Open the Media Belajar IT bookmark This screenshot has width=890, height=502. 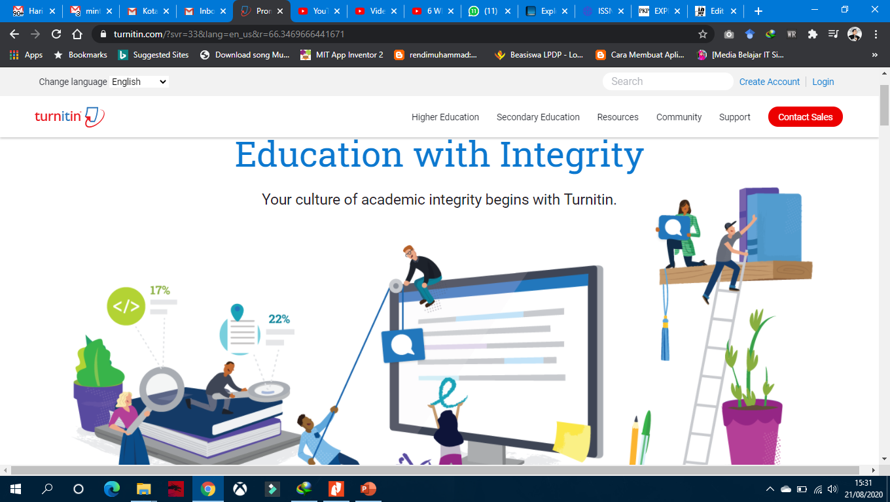[x=741, y=55]
